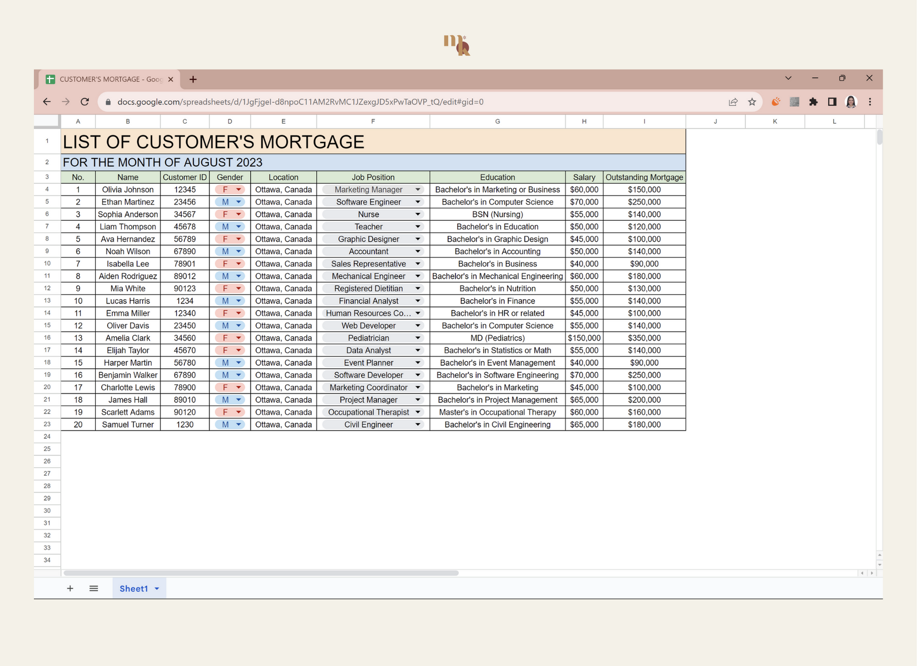This screenshot has width=917, height=666.
Task: Open a new browser tab
Action: coord(193,79)
